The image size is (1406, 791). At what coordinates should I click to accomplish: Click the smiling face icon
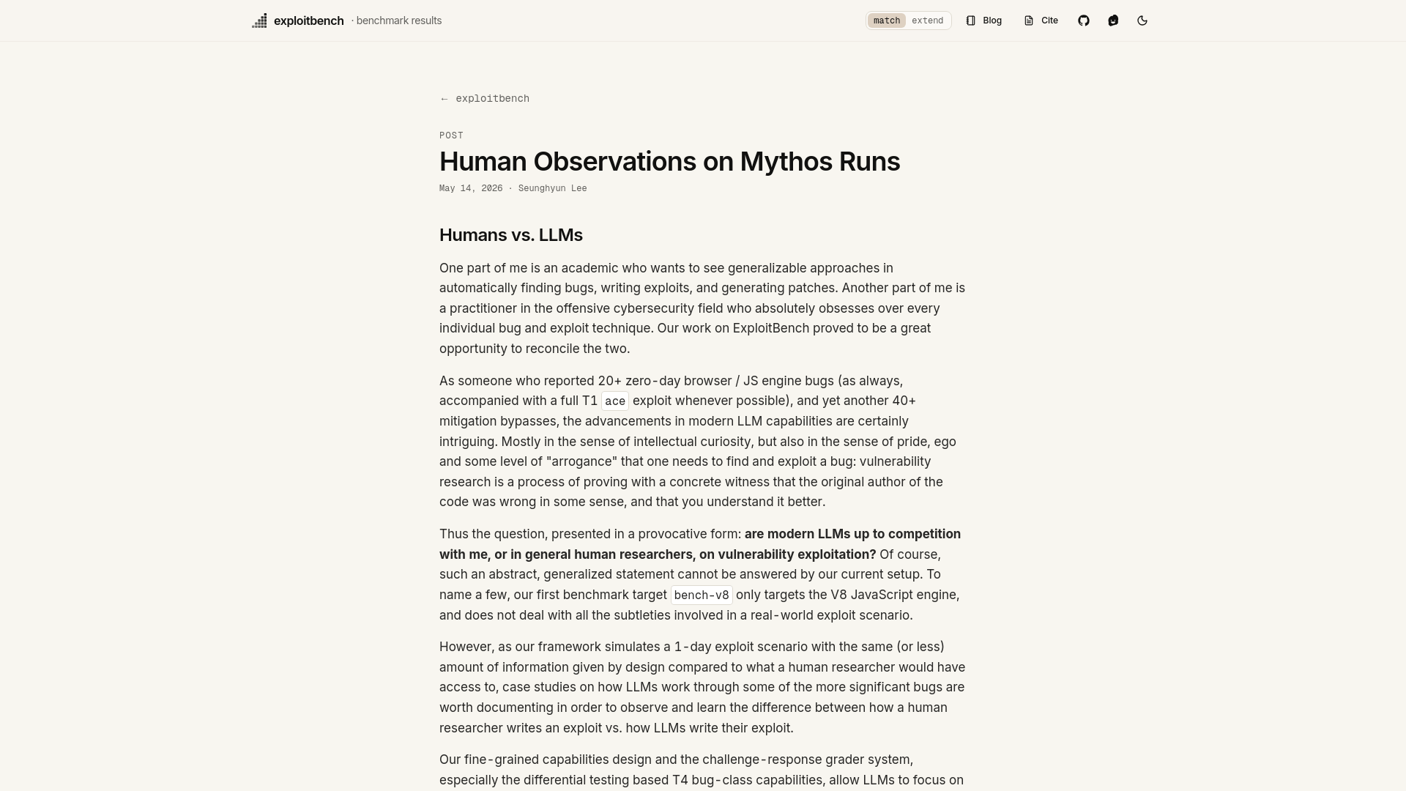(1113, 21)
